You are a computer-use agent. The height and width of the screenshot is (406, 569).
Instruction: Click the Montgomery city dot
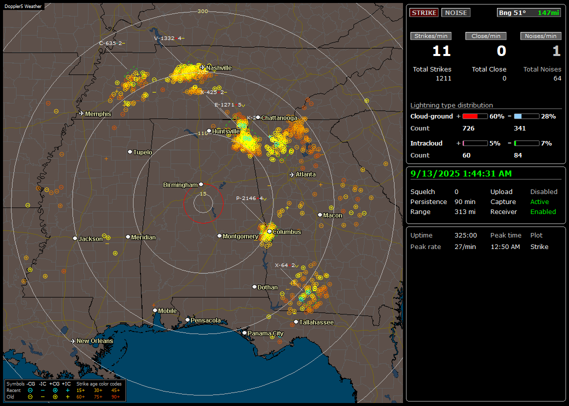coord(219,236)
